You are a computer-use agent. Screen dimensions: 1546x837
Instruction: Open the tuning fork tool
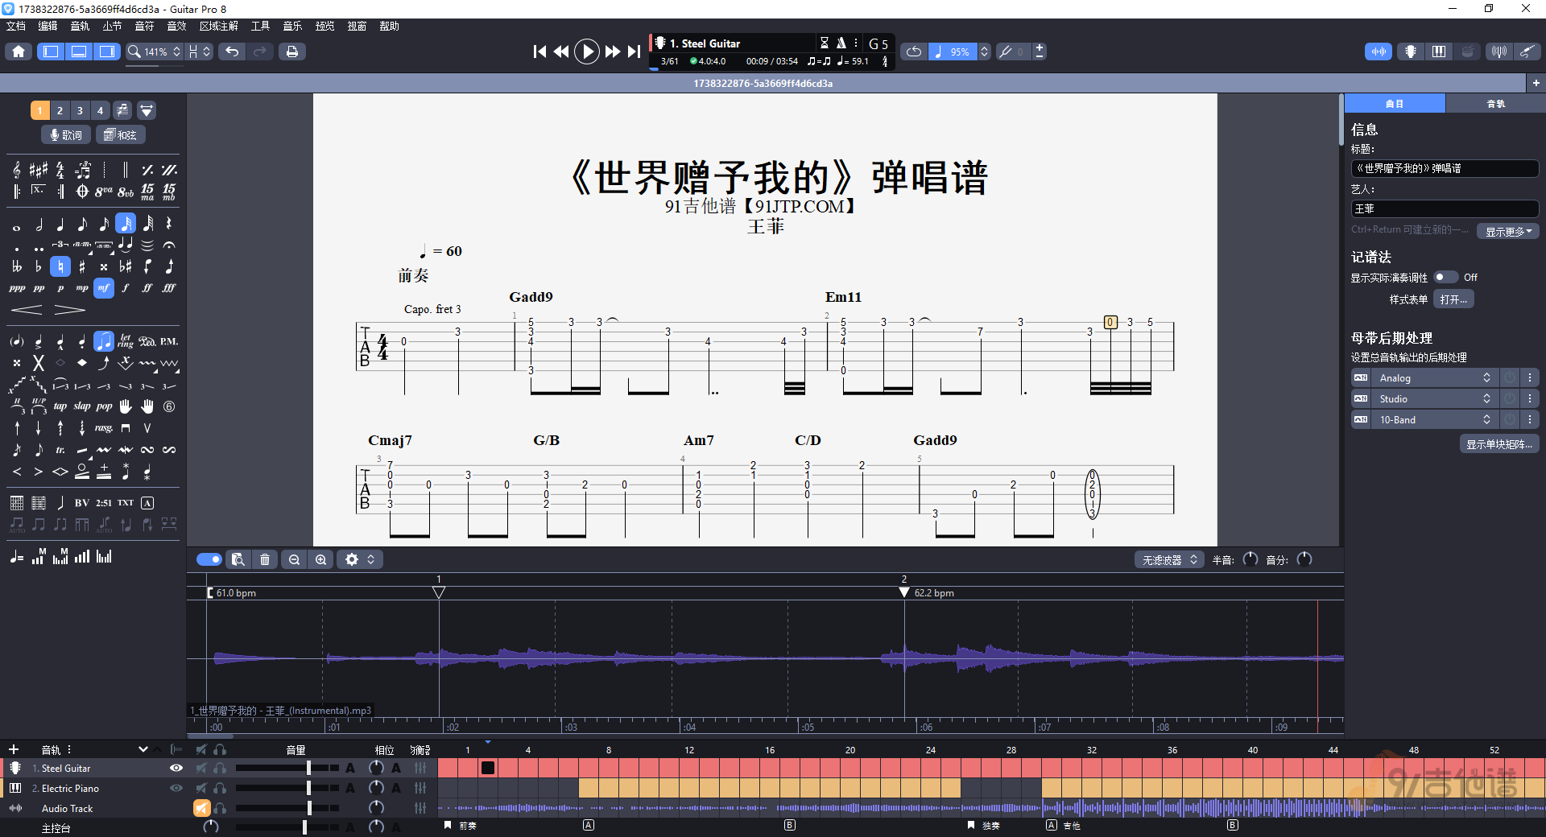(1006, 52)
